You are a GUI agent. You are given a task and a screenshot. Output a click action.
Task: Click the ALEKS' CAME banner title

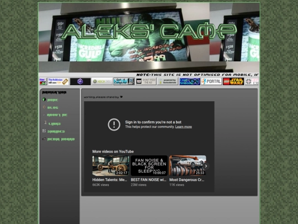[149, 31]
